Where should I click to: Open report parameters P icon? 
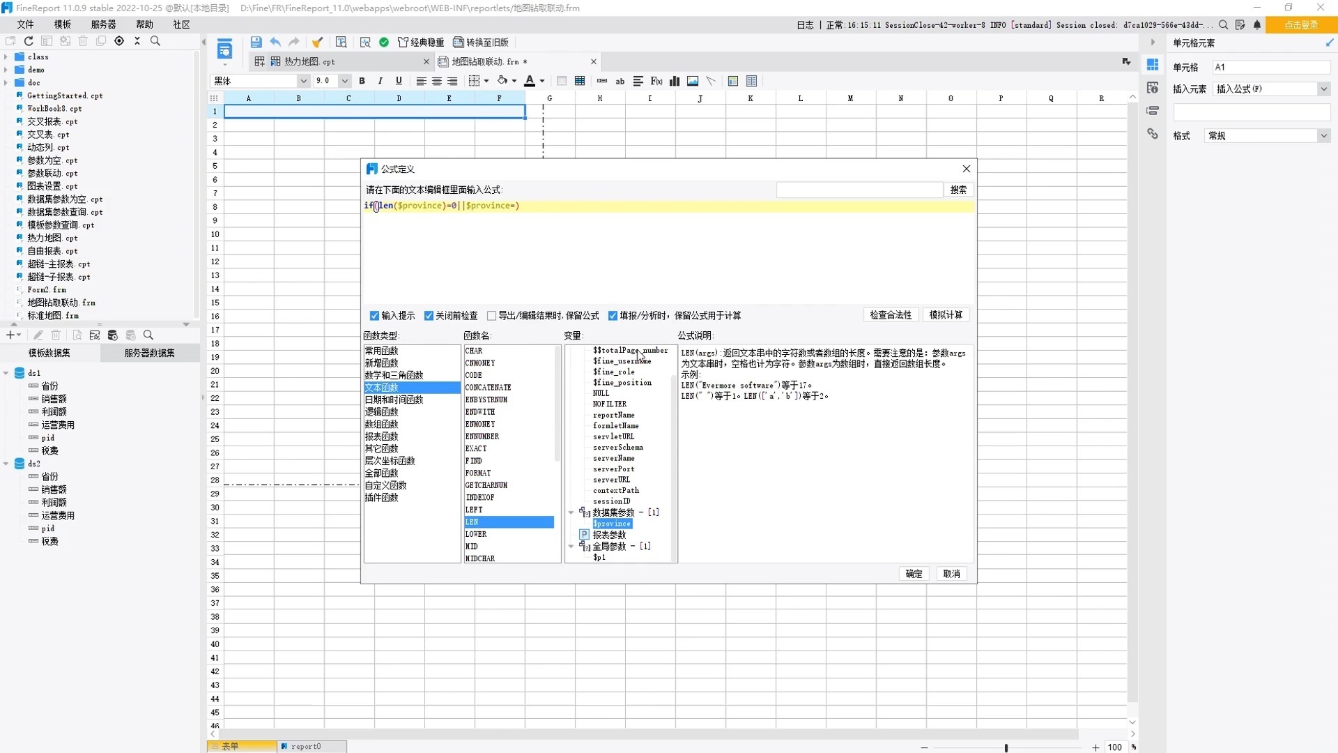tap(584, 535)
